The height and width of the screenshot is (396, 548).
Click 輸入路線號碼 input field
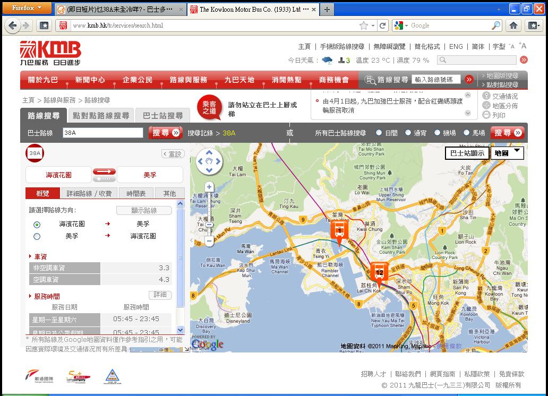point(436,80)
